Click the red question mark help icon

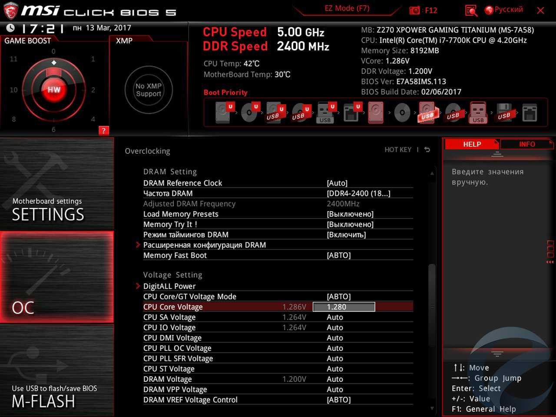point(103,131)
